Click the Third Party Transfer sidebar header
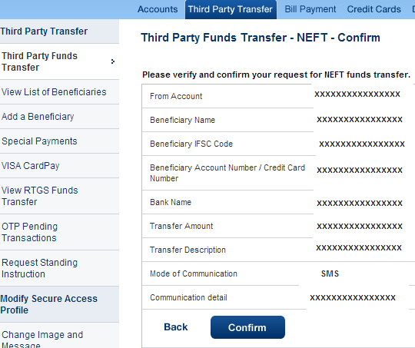The width and height of the screenshot is (415, 348). tap(44, 31)
